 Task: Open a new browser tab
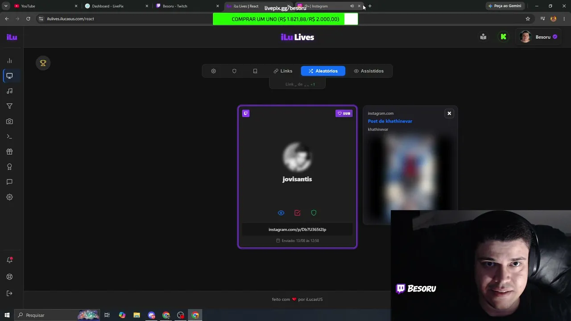point(370,6)
